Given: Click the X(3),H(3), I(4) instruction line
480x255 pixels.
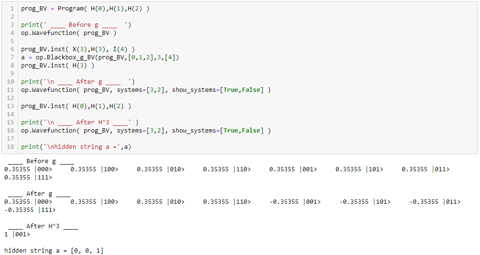Looking at the screenshot, I should (x=77, y=49).
